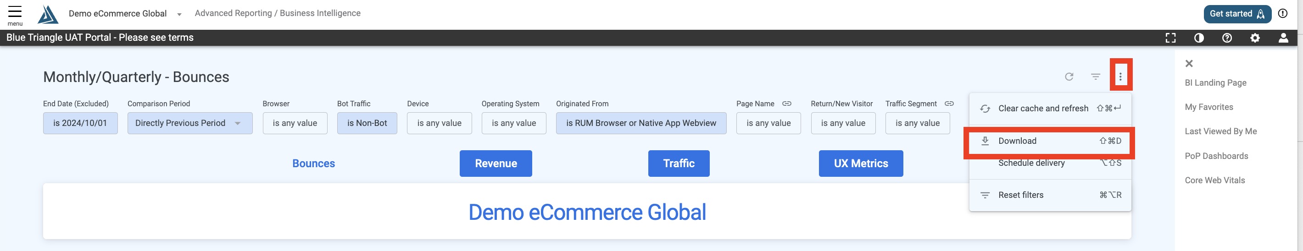The width and height of the screenshot is (1303, 251).
Task: Click the Reset filters lines icon
Action: coord(985,195)
